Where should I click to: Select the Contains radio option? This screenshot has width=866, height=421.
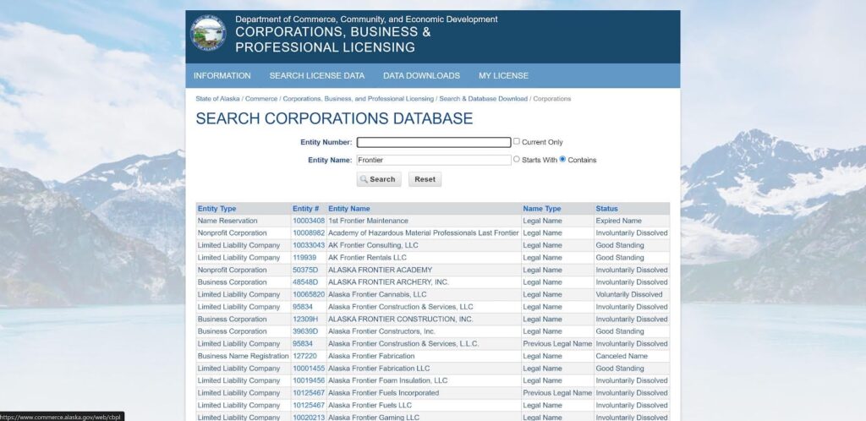coord(562,159)
